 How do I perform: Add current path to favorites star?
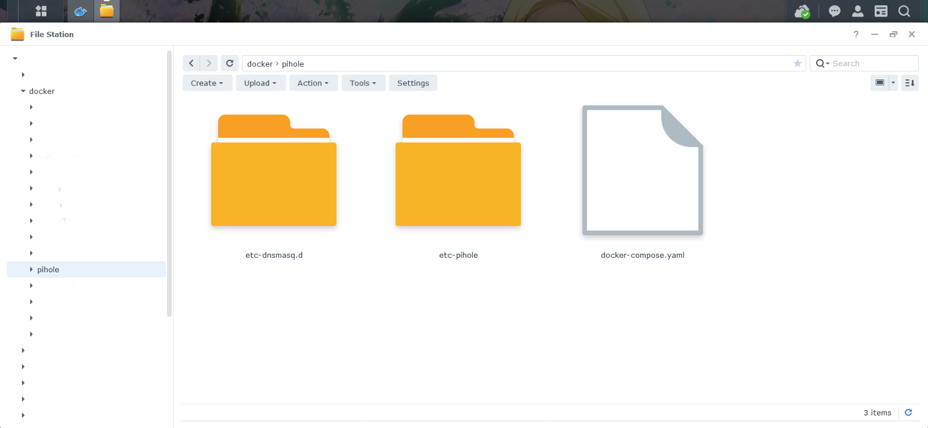(x=797, y=64)
